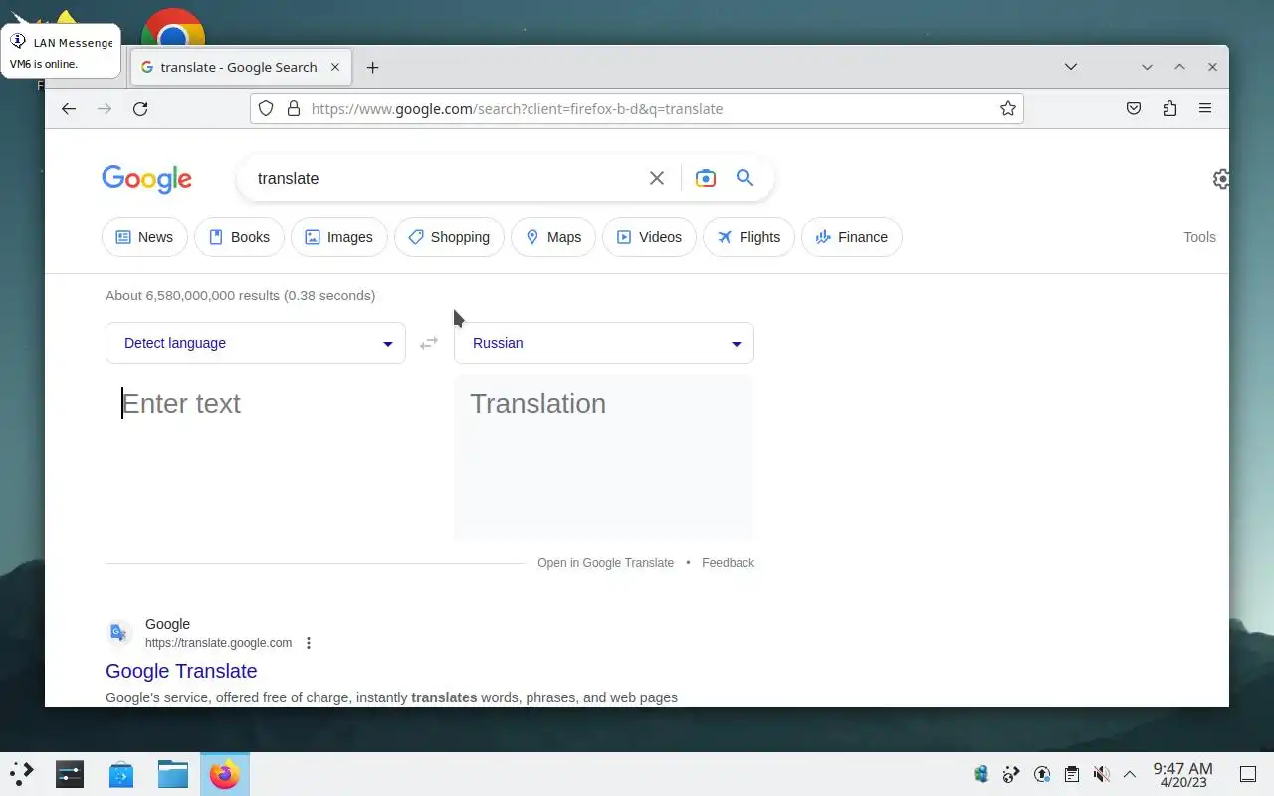This screenshot has height=796, width=1274.
Task: Expand the Detect language dropdown
Action: click(x=256, y=343)
